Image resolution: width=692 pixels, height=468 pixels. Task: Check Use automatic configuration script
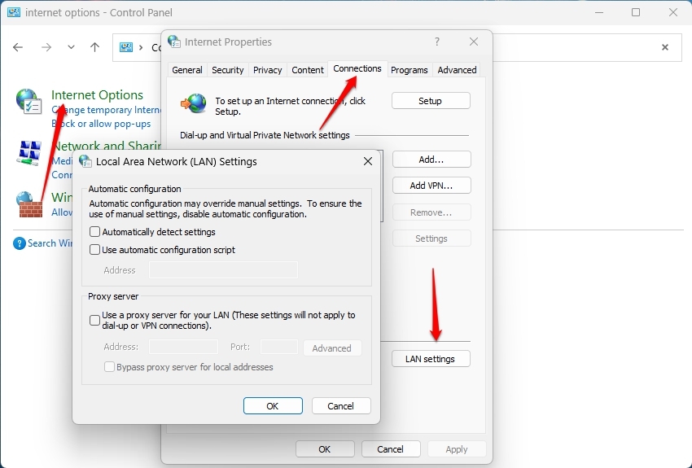click(94, 250)
